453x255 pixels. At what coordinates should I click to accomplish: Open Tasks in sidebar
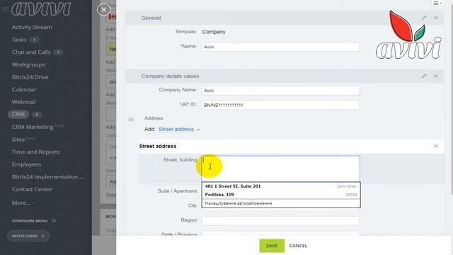click(19, 40)
